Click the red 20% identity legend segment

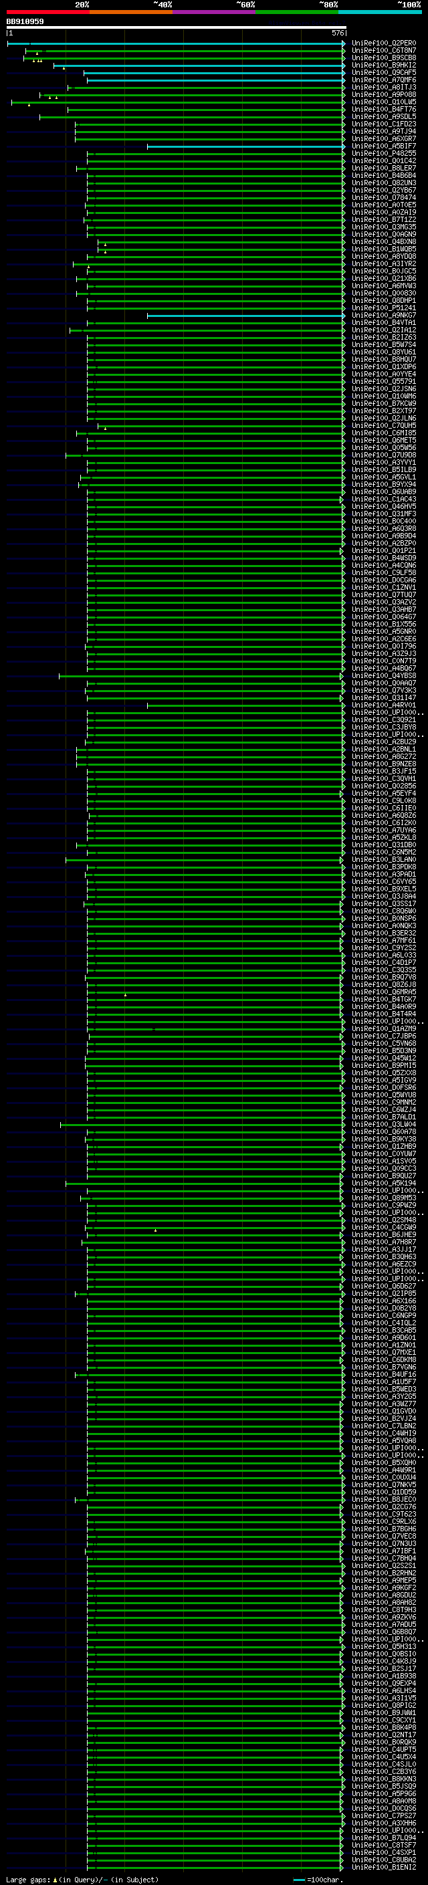click(47, 13)
